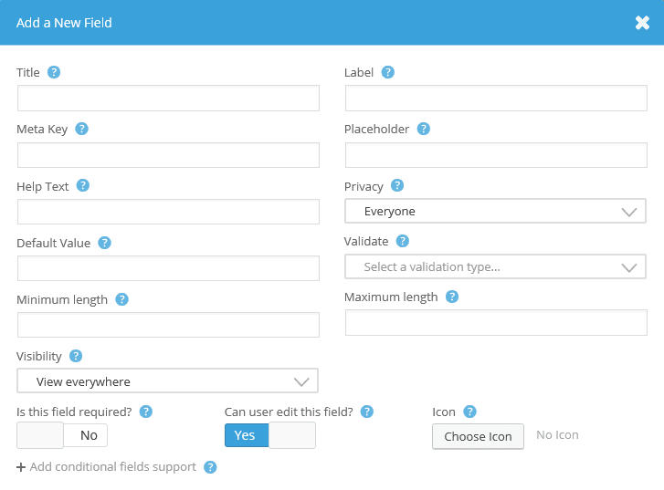Open the Privacy help tooltip icon
Screen dimensions: 664x490
tap(397, 185)
